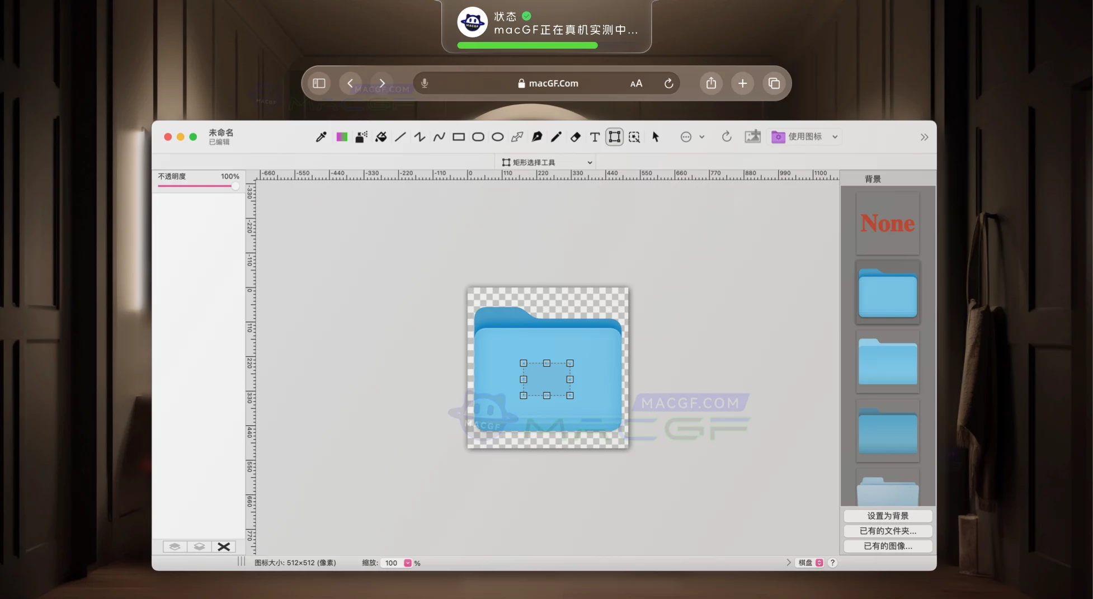Select the rectangle shape tool
Image resolution: width=1093 pixels, height=599 pixels.
(x=459, y=136)
